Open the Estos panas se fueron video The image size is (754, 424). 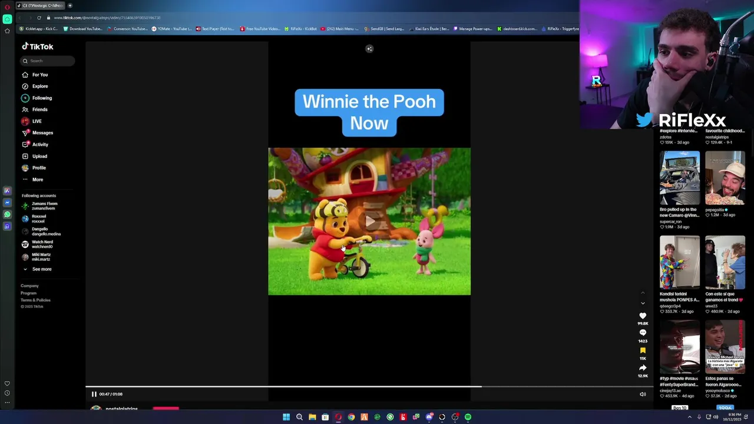tap(725, 347)
